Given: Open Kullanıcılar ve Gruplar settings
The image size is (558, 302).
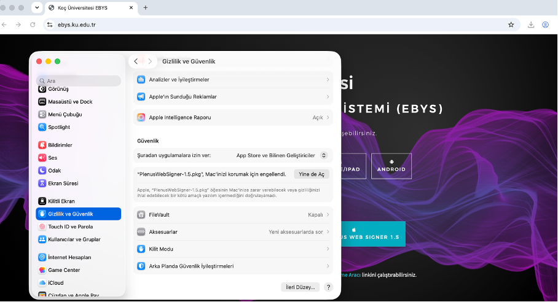Looking at the screenshot, I should pos(78,239).
